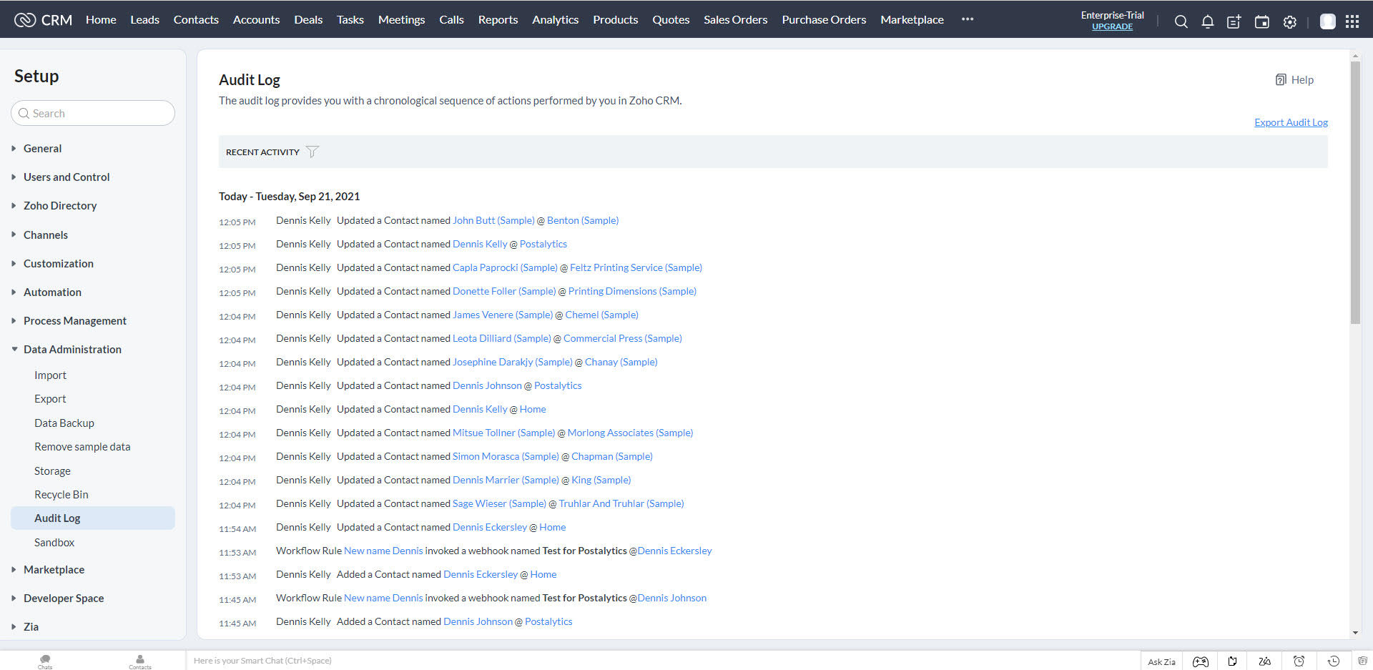This screenshot has width=1373, height=670.
Task: Click the UPGRADE link
Action: click(x=1112, y=26)
